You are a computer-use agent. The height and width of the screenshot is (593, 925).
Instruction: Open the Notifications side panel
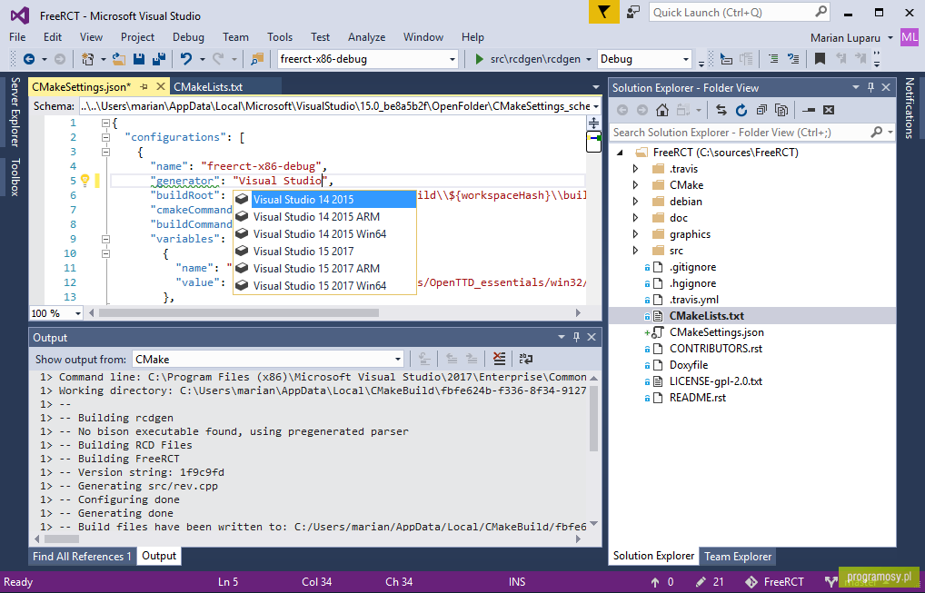point(909,108)
